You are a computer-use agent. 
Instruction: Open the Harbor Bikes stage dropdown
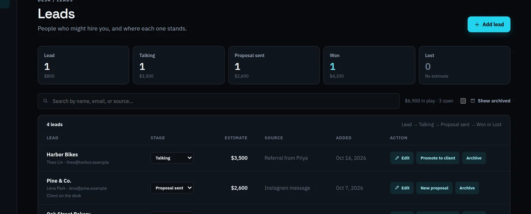[x=172, y=158]
